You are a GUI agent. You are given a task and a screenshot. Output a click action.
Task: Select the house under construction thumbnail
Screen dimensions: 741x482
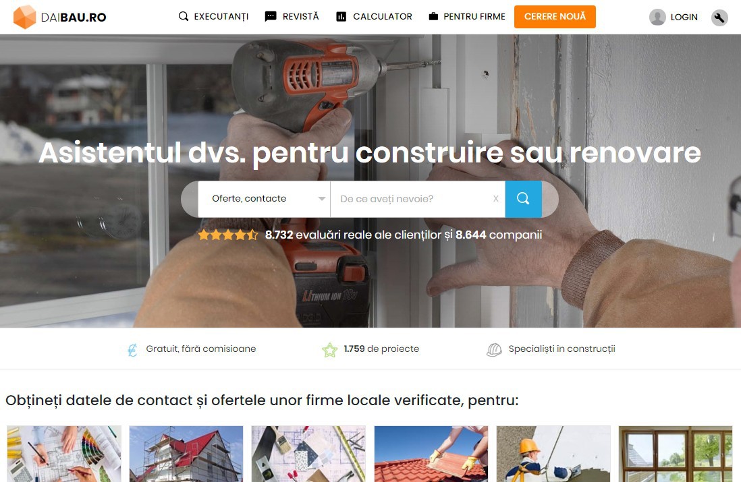click(x=186, y=454)
